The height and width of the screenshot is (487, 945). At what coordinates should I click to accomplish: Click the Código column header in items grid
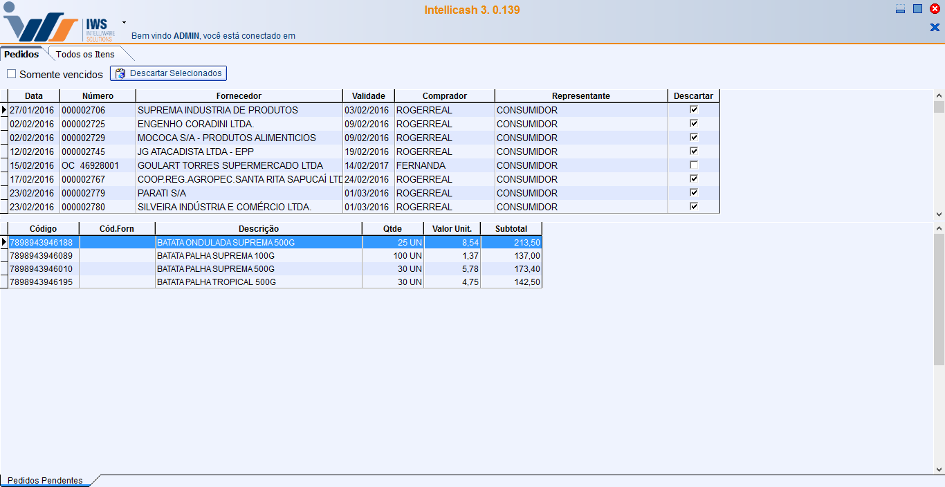tap(44, 229)
